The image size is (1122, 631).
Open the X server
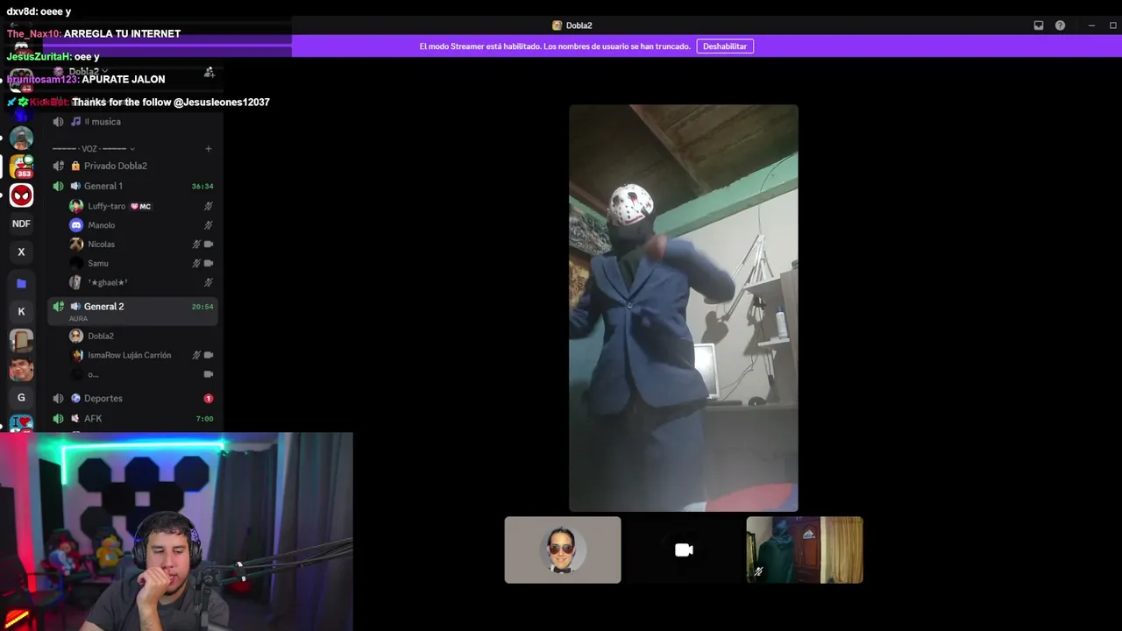point(22,252)
